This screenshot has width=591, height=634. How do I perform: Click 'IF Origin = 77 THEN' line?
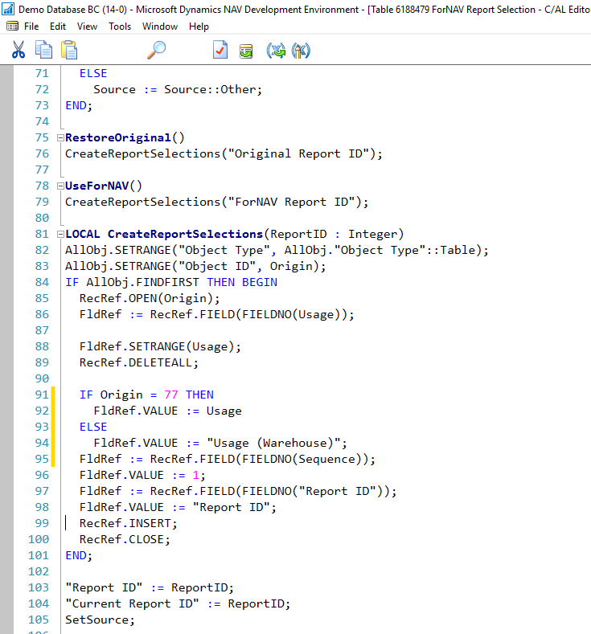[146, 395]
